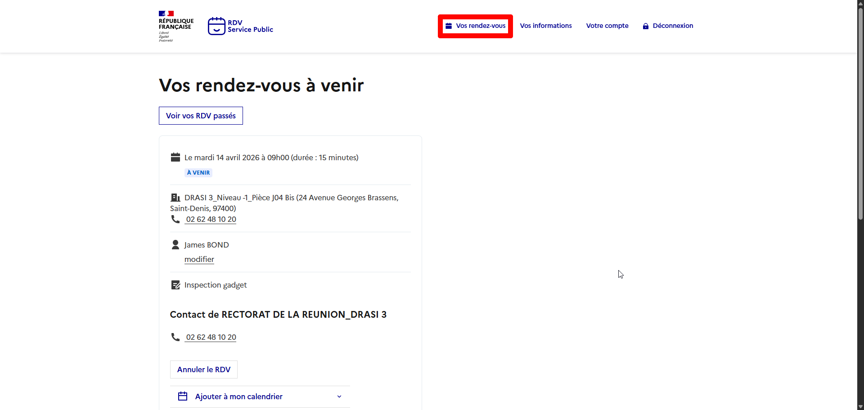The image size is (864, 410).
Task: Log out via Déconnexion
Action: click(668, 26)
